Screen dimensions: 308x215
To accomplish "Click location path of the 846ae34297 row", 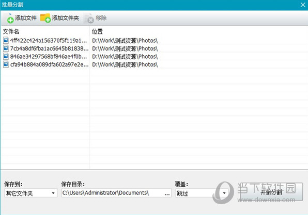I will pos(125,57).
